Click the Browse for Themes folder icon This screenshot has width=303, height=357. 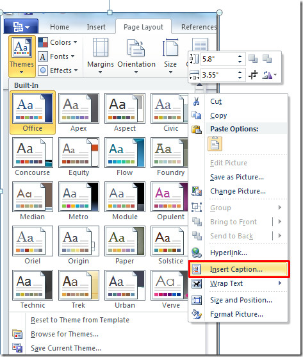pos(17,334)
